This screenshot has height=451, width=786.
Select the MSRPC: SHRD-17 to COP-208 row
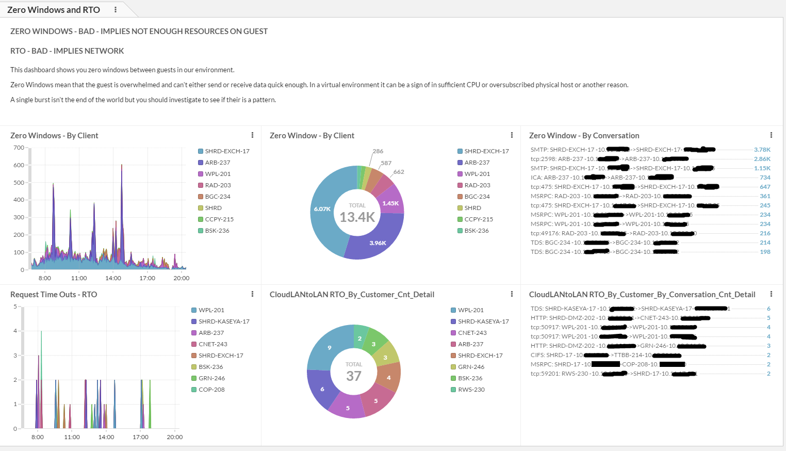point(650,364)
